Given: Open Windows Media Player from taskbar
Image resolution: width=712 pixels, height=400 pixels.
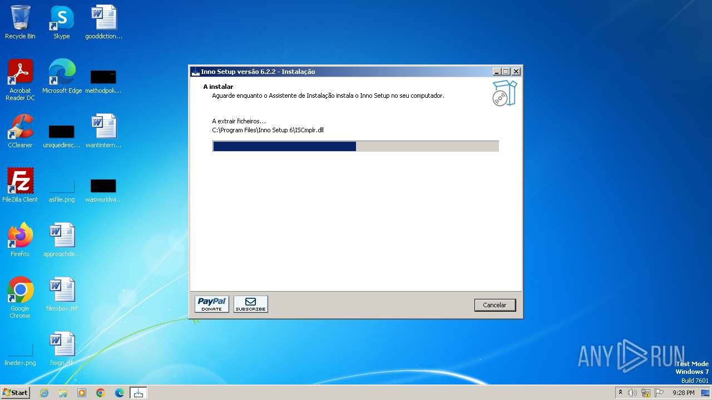Looking at the screenshot, I should [x=82, y=393].
